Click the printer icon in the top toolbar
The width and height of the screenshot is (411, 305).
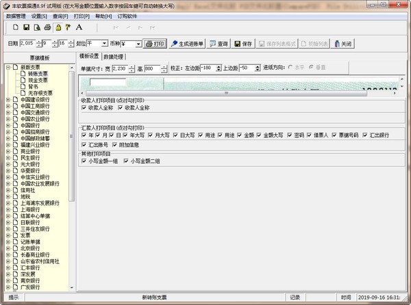pyautogui.click(x=47, y=27)
